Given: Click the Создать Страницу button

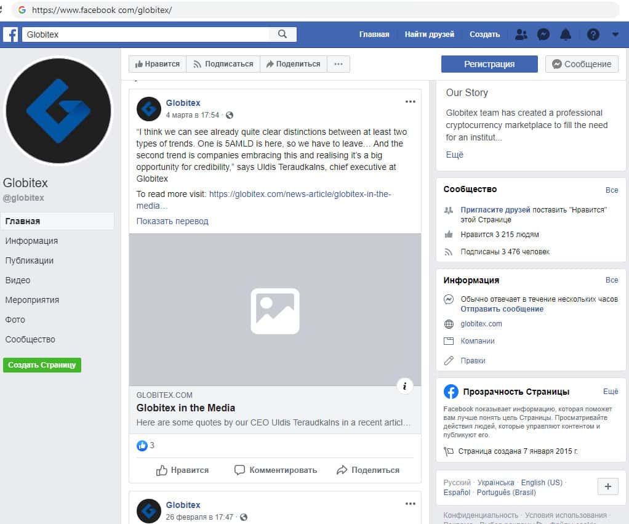Looking at the screenshot, I should [x=42, y=365].
